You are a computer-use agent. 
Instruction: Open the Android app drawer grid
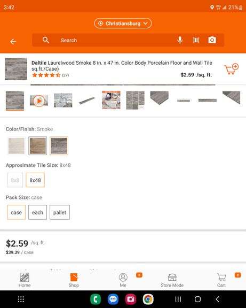click(x=21, y=299)
